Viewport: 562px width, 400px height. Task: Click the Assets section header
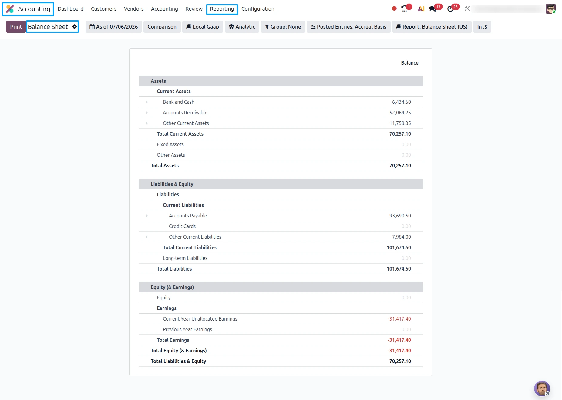[x=281, y=81]
